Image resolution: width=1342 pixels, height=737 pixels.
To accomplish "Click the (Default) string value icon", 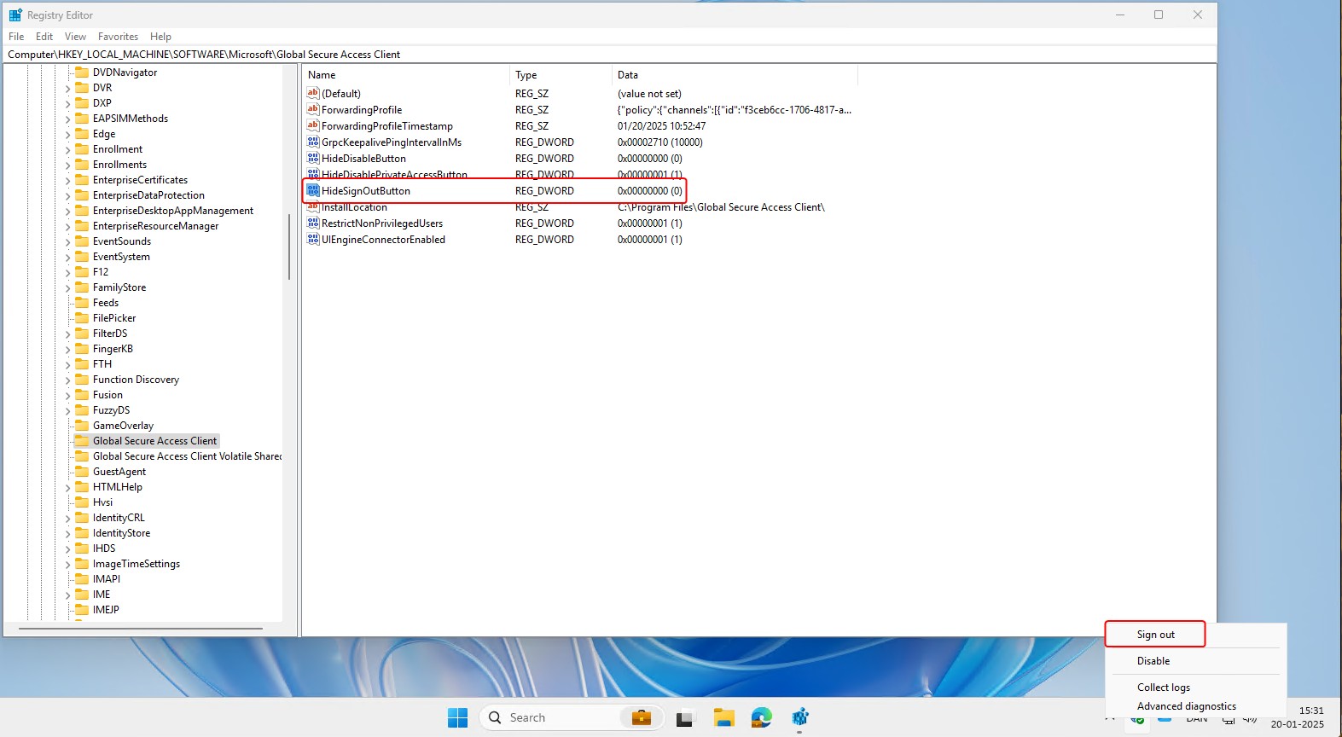I will point(312,93).
